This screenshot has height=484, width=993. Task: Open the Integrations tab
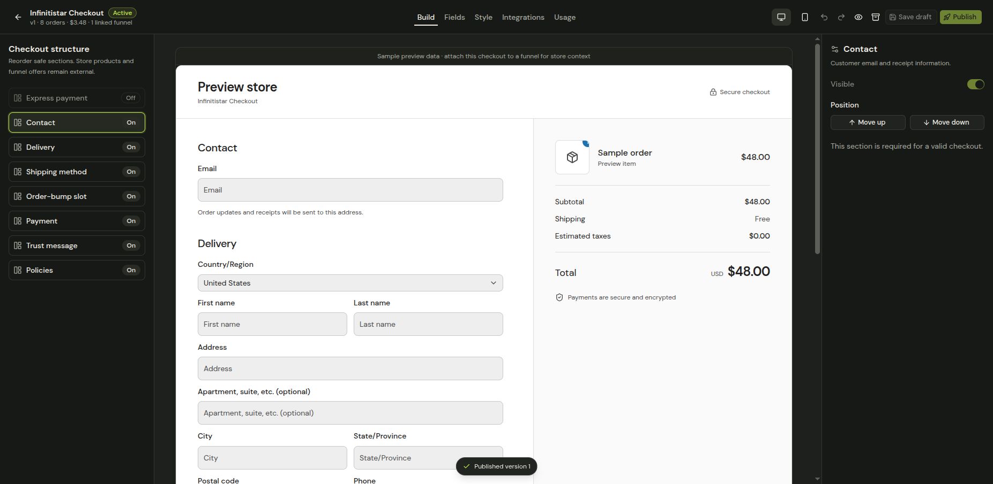coord(523,17)
